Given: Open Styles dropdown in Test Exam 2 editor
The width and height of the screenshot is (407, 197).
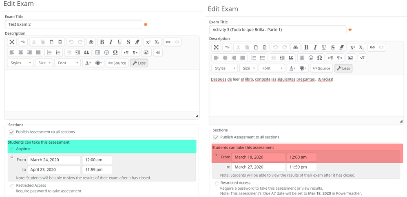Looking at the screenshot, I should [20, 63].
